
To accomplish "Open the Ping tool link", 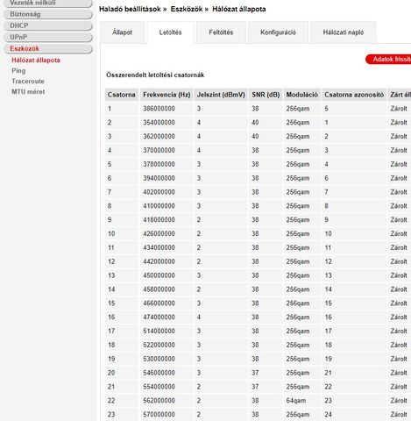I will pos(18,70).
